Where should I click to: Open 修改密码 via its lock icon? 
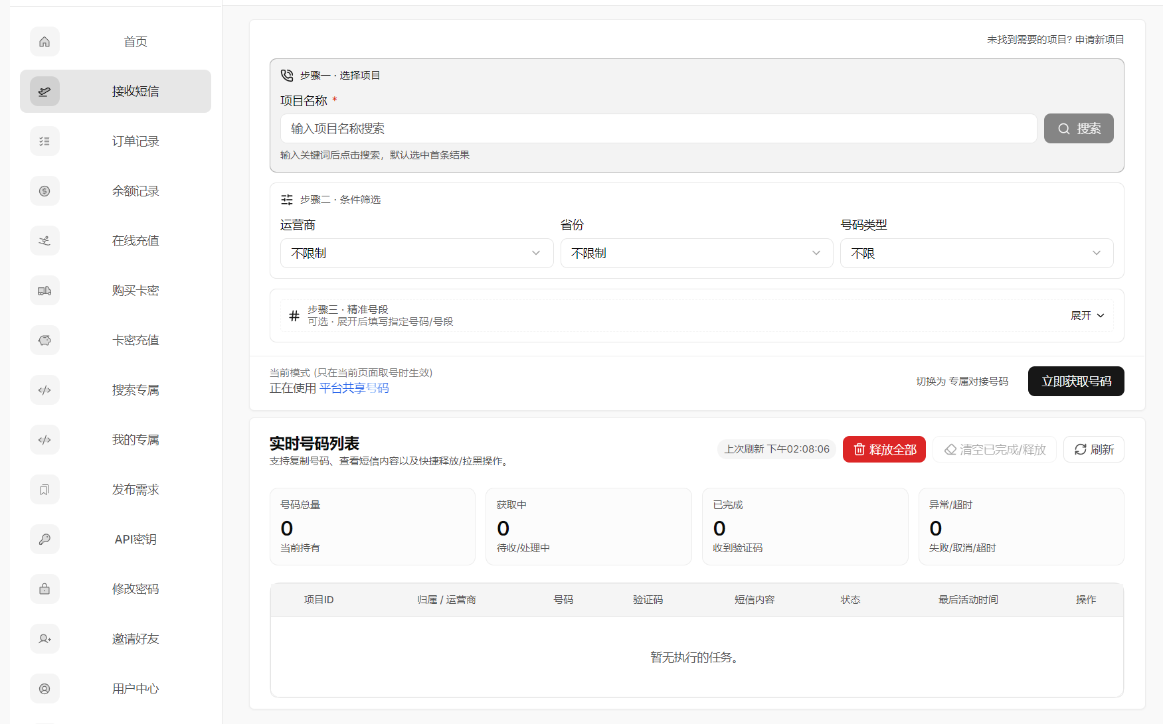[x=45, y=589]
